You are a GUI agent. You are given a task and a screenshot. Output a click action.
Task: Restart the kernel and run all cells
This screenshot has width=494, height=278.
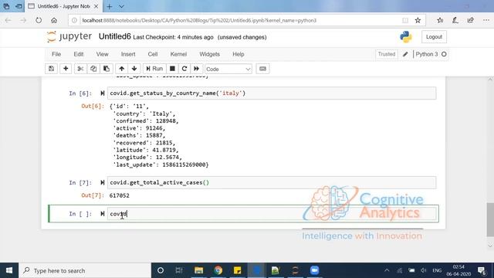[196, 69]
